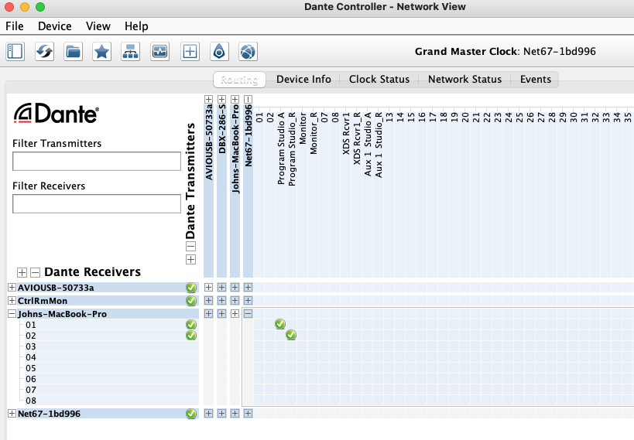Image resolution: width=634 pixels, height=440 pixels.
Task: Open the View menu
Action: tap(98, 26)
